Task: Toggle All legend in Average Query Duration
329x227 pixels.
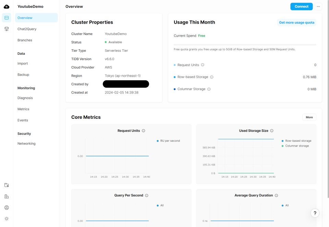Action: coord(285,205)
